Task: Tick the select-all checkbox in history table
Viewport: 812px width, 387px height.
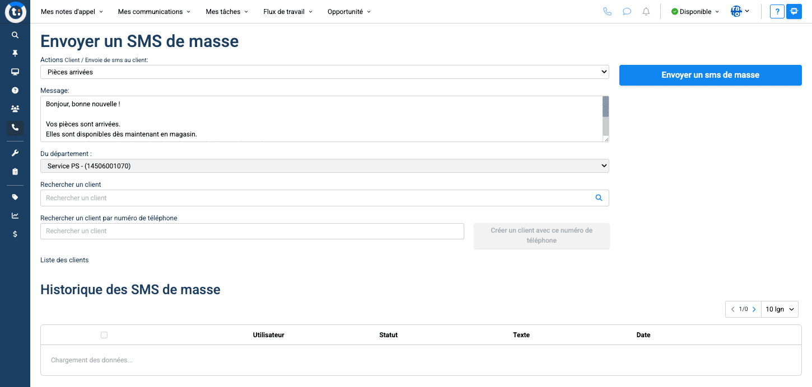Action: pos(104,335)
